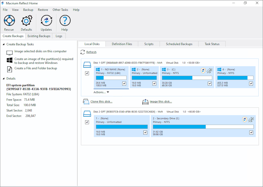Click the Rescue lifebuoy toolbar icon
This screenshot has height=187, width=263.
(9, 21)
